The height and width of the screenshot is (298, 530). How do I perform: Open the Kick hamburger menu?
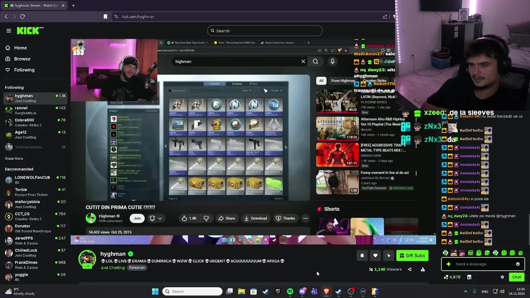[x=9, y=31]
